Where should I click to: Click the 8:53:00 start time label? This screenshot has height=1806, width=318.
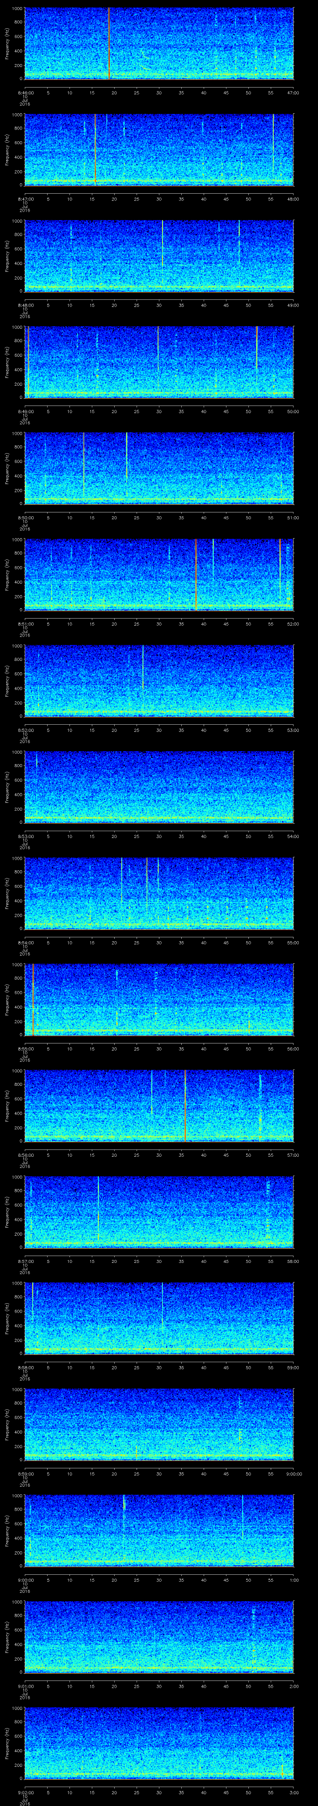coord(25,836)
